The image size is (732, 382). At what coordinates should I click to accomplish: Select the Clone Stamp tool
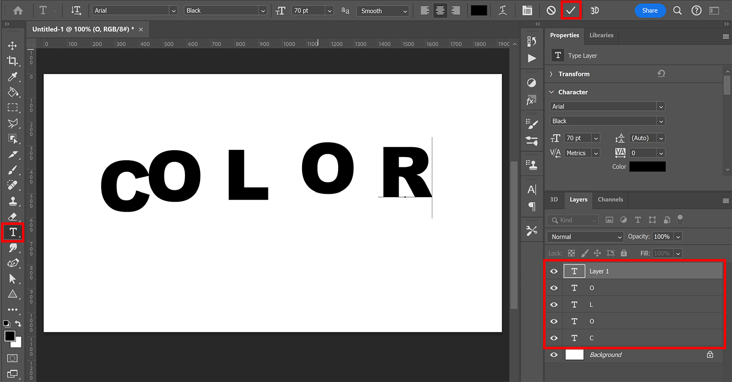pyautogui.click(x=13, y=201)
